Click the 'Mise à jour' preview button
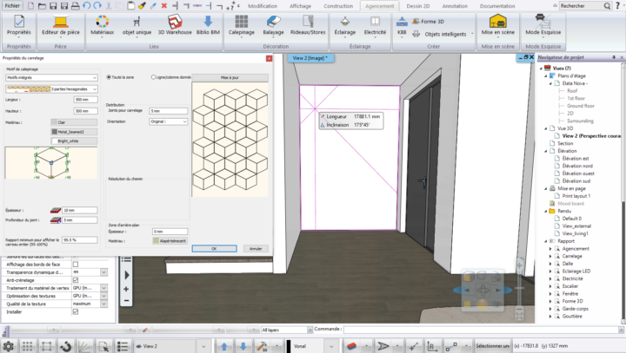626x353 pixels. point(230,78)
